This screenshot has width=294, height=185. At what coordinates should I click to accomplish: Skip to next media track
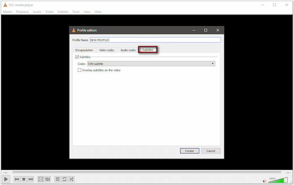pos(31,179)
